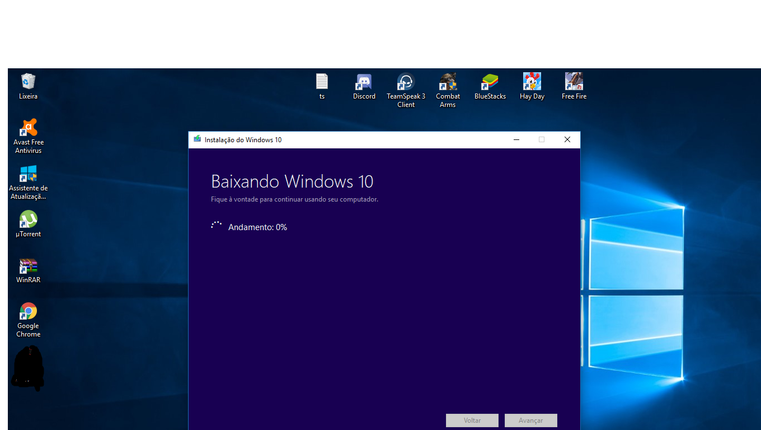Select the WinRAR desktop icon
Viewport: 761px width, 430px height.
tap(28, 270)
